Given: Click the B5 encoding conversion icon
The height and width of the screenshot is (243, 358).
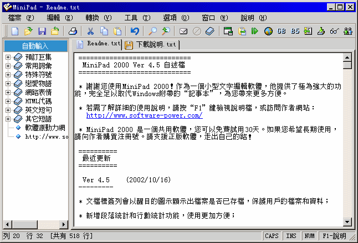Looking at the screenshot, I should [295, 31].
